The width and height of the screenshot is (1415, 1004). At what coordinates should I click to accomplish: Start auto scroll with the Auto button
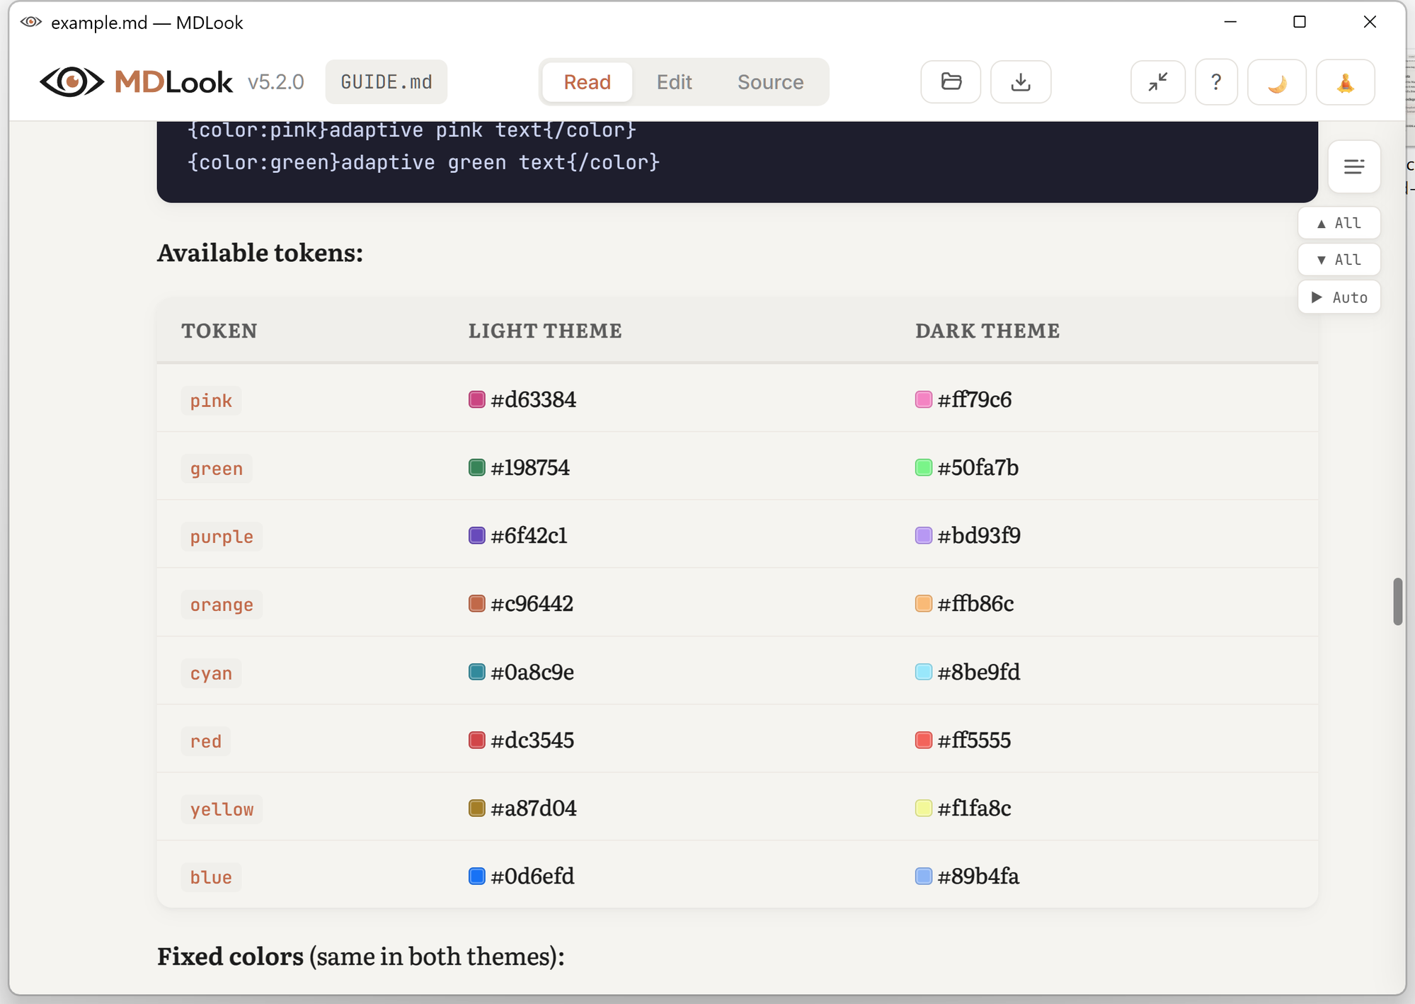1339,297
